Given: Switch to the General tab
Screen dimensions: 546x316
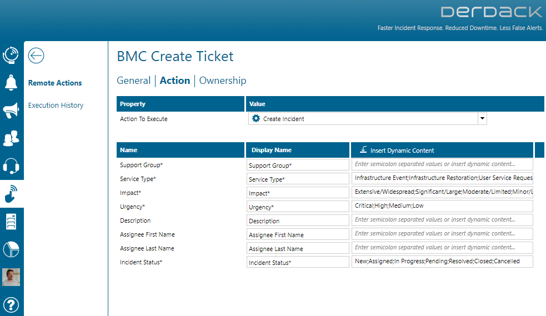Looking at the screenshot, I should tap(133, 81).
